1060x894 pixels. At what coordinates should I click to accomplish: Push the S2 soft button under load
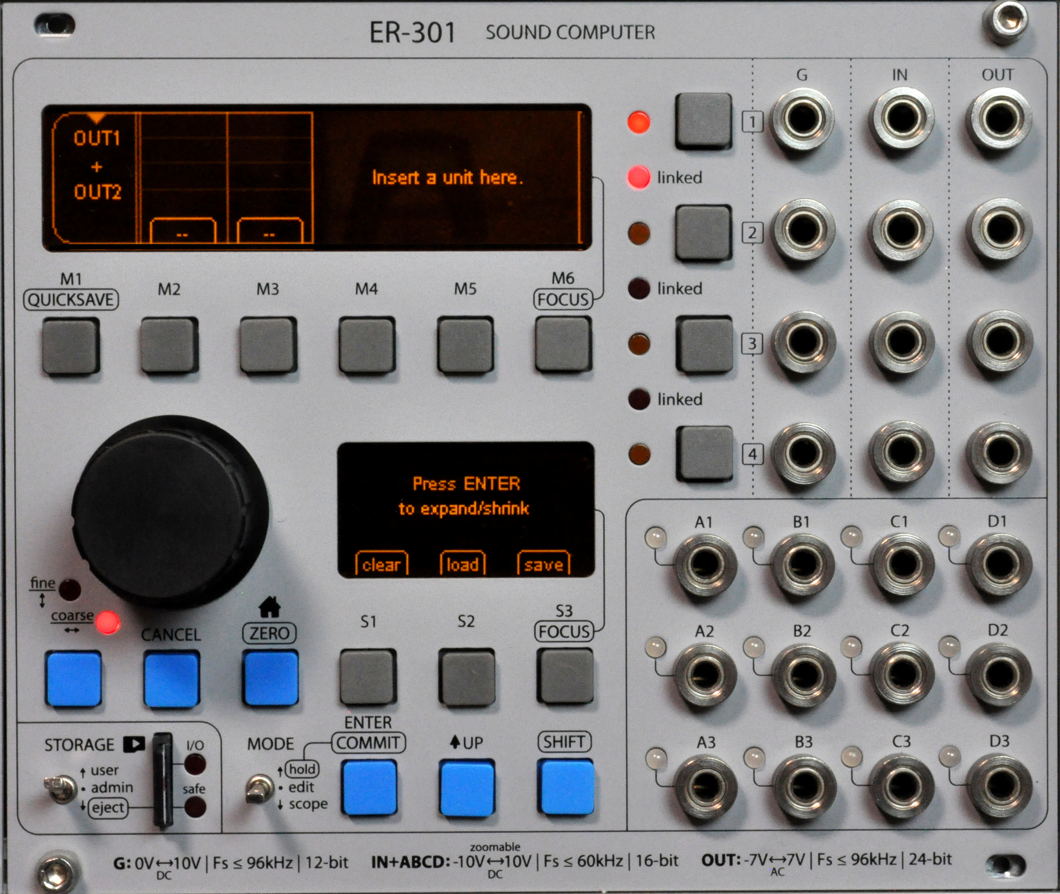467,678
